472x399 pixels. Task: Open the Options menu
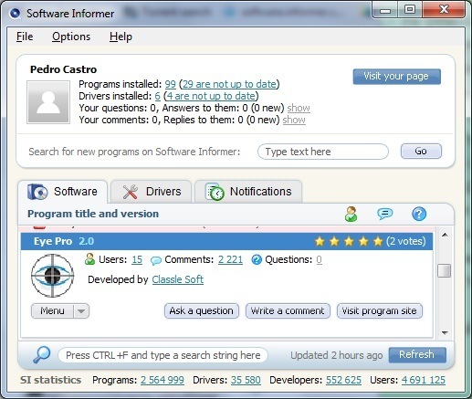[x=71, y=37]
